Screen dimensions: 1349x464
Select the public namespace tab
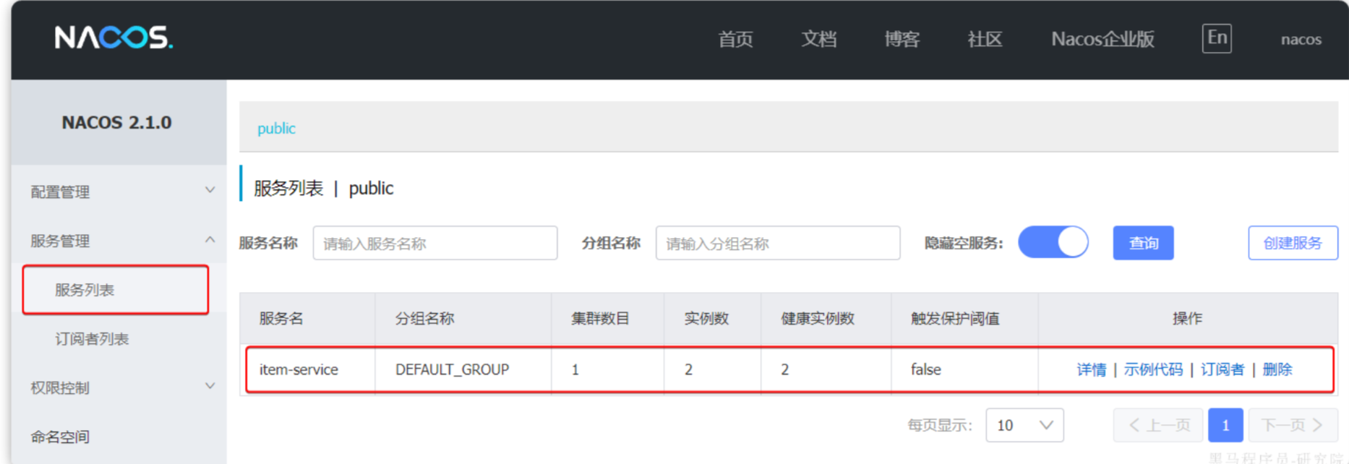point(276,129)
